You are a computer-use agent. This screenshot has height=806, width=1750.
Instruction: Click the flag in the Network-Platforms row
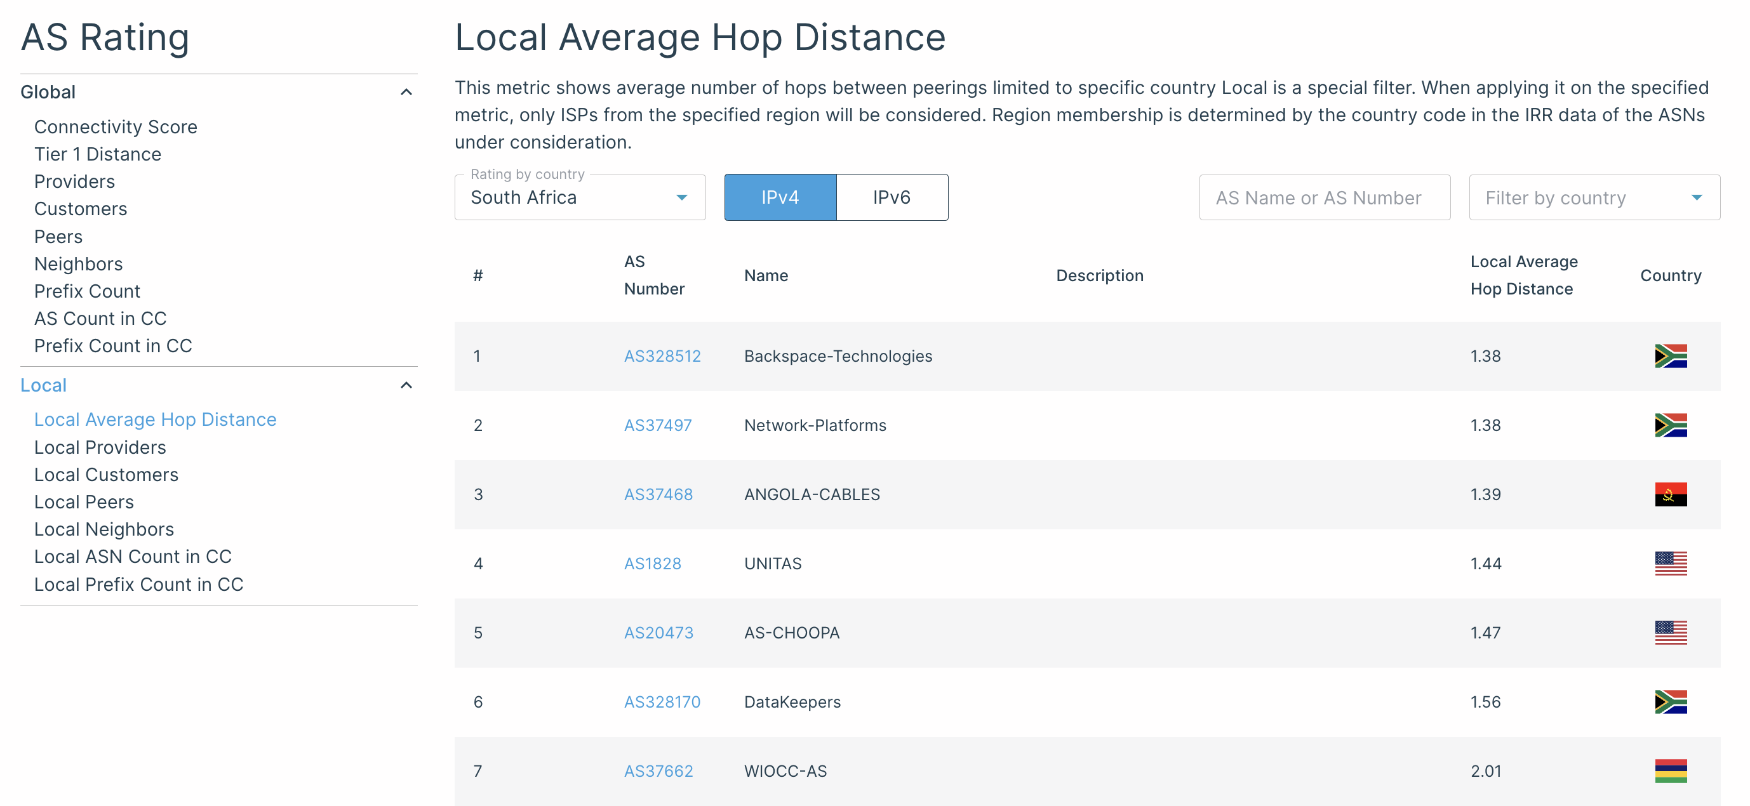(x=1671, y=425)
